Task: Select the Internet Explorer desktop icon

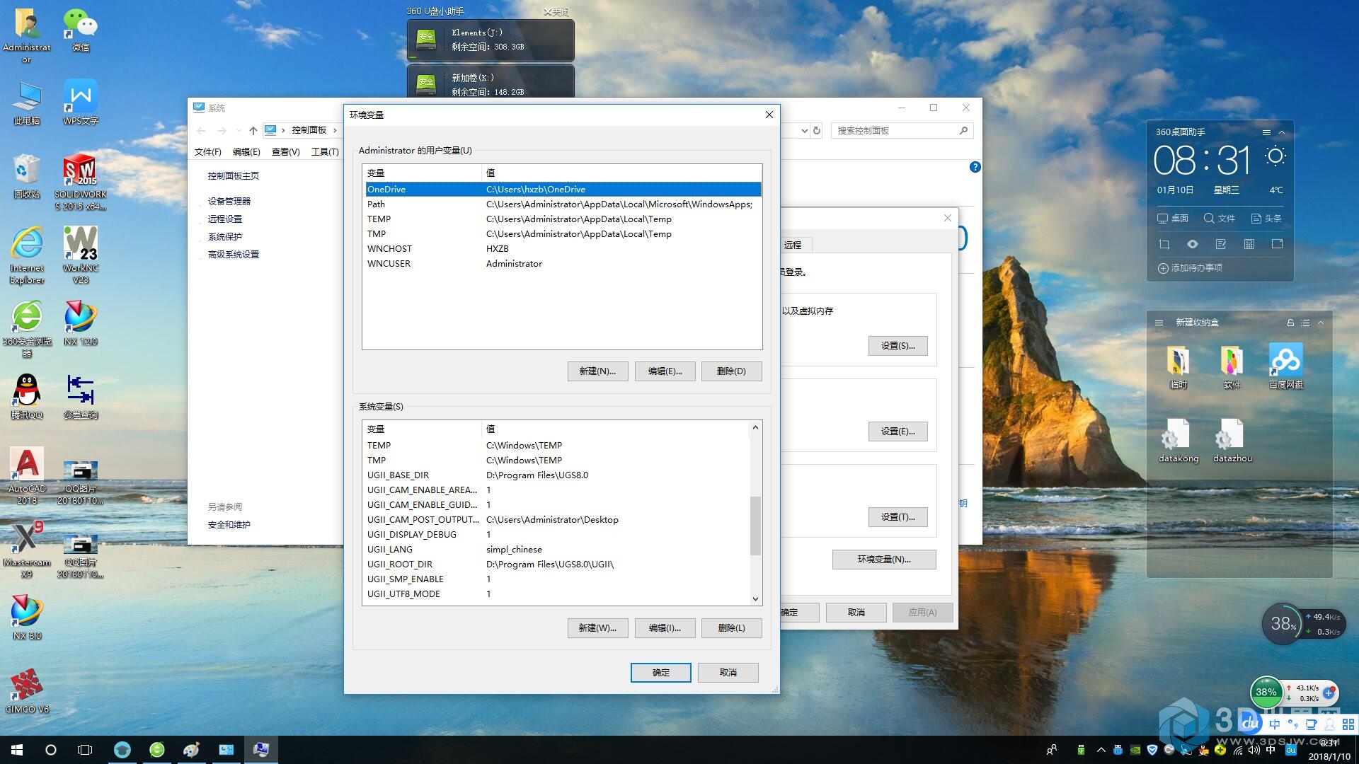Action: point(27,255)
